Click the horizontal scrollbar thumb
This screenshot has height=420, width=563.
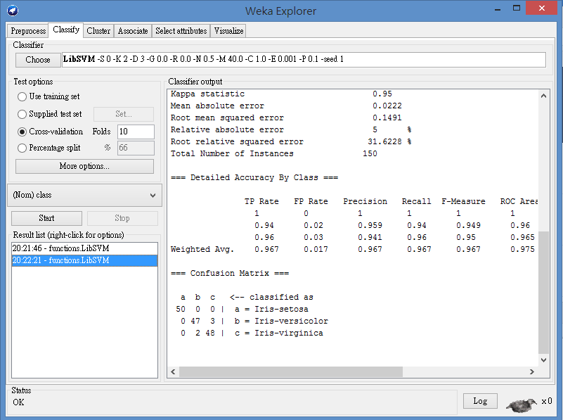coord(291,372)
